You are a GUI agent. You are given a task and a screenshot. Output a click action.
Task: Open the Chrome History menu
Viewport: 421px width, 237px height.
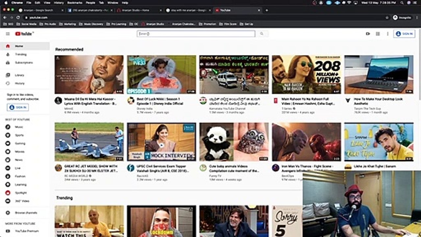59,3
